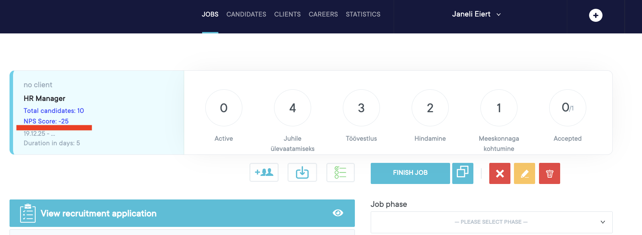This screenshot has height=235, width=642.
Task: Click the round plus icon in header
Action: pos(595,15)
